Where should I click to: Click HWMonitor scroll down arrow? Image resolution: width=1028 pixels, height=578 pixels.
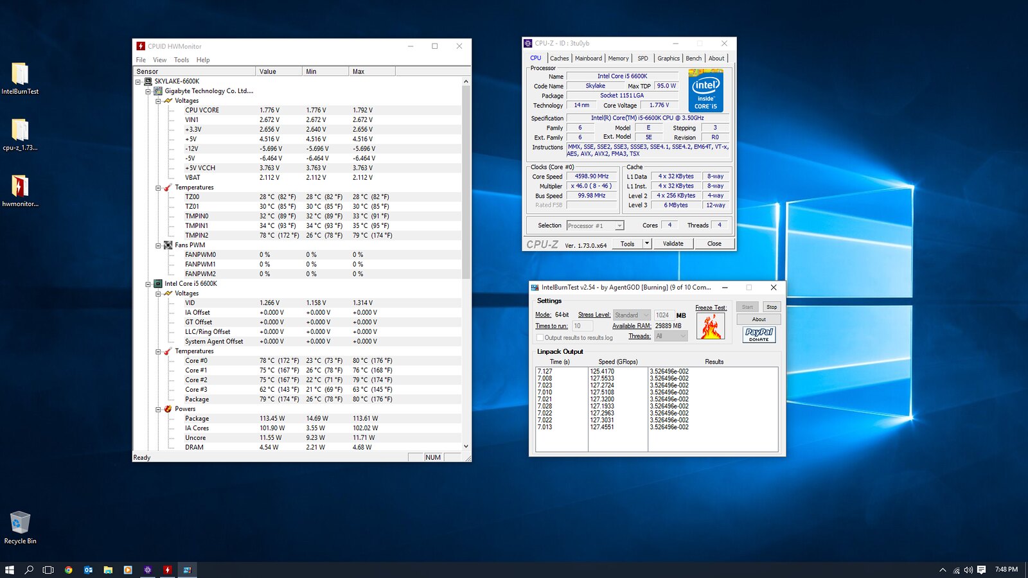pos(466,446)
